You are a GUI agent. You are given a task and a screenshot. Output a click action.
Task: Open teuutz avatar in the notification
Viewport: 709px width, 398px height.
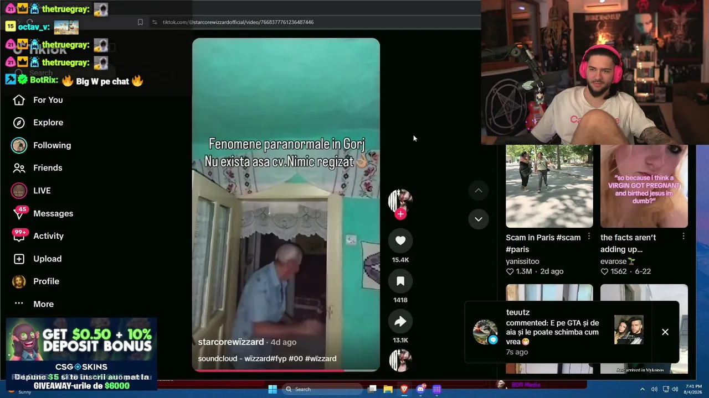point(485,332)
